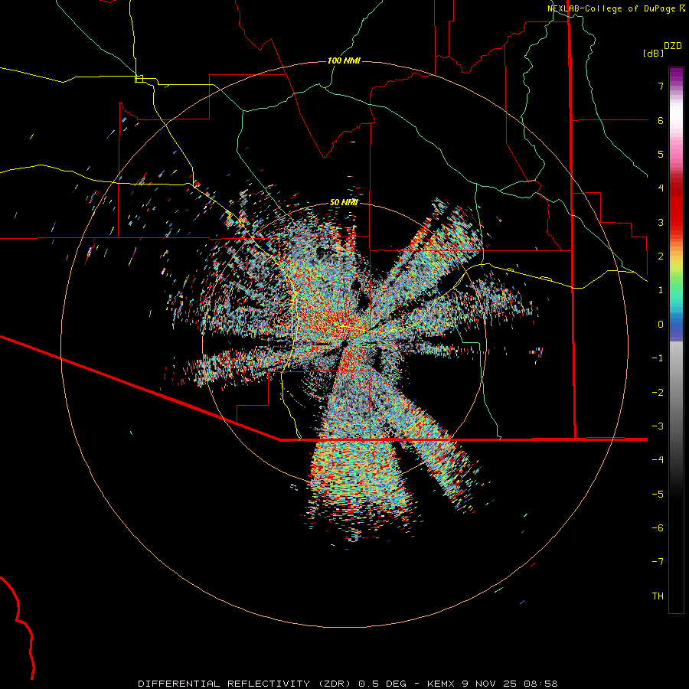
Task: Click the 4 value on the color scale
Action: 661,188
